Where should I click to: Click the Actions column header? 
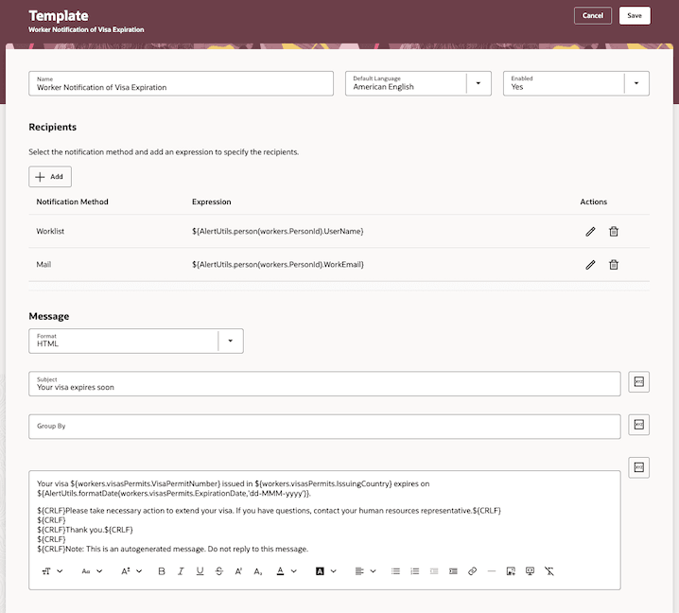pos(593,201)
